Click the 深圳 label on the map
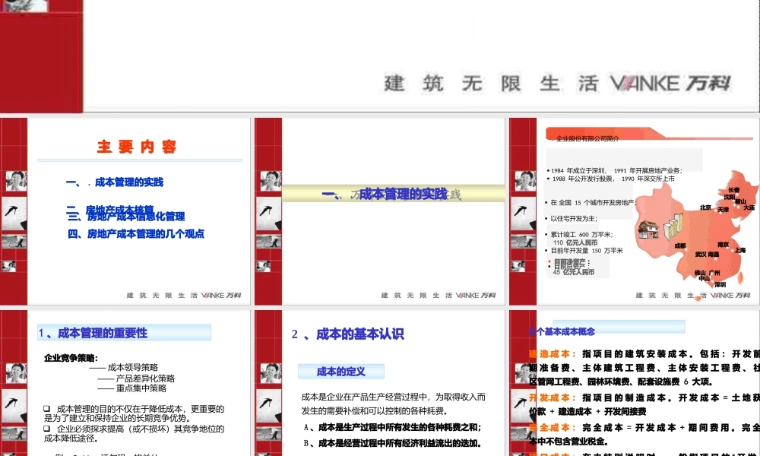This screenshot has height=456, width=760. (x=720, y=284)
